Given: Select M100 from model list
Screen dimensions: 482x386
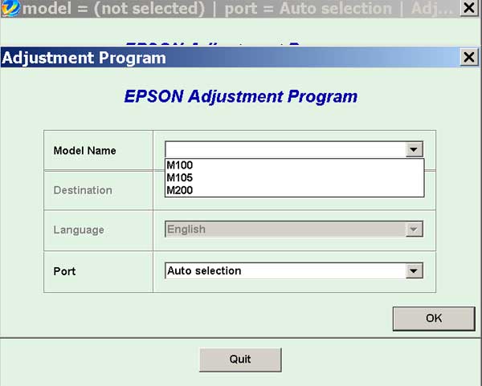Looking at the screenshot, I should coord(294,165).
